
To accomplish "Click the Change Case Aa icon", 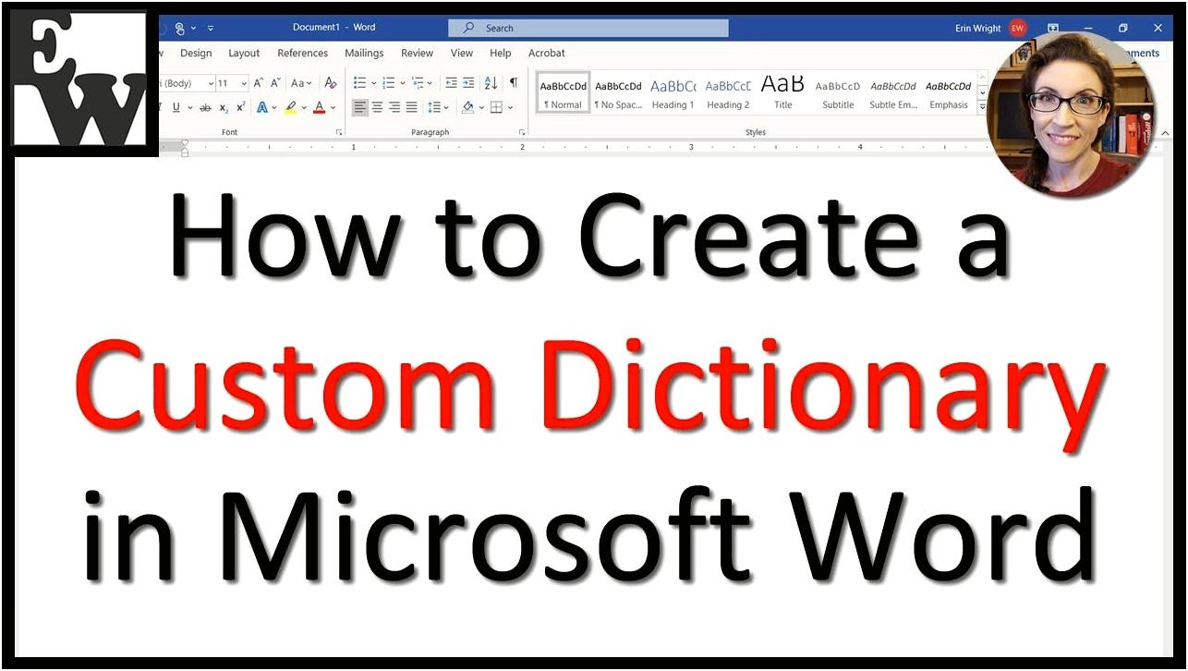I will [x=302, y=83].
